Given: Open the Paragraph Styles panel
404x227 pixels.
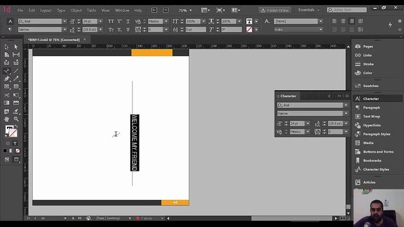Looking at the screenshot, I should pyautogui.click(x=376, y=134).
